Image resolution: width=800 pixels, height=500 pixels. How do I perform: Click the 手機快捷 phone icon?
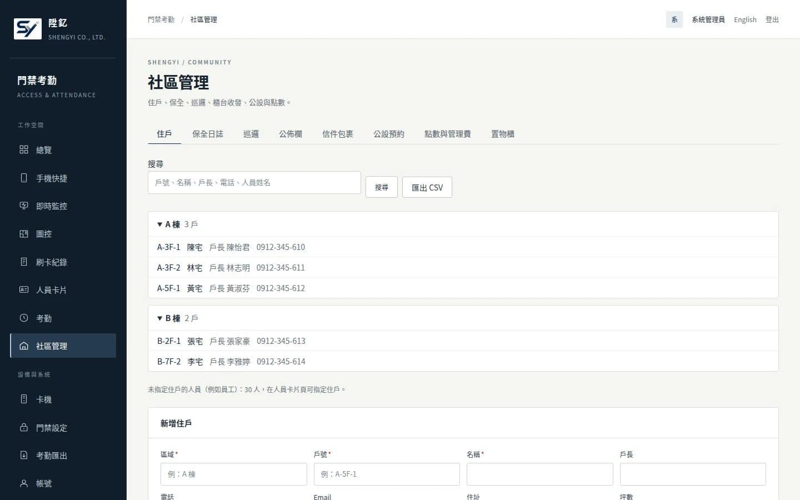(x=24, y=178)
